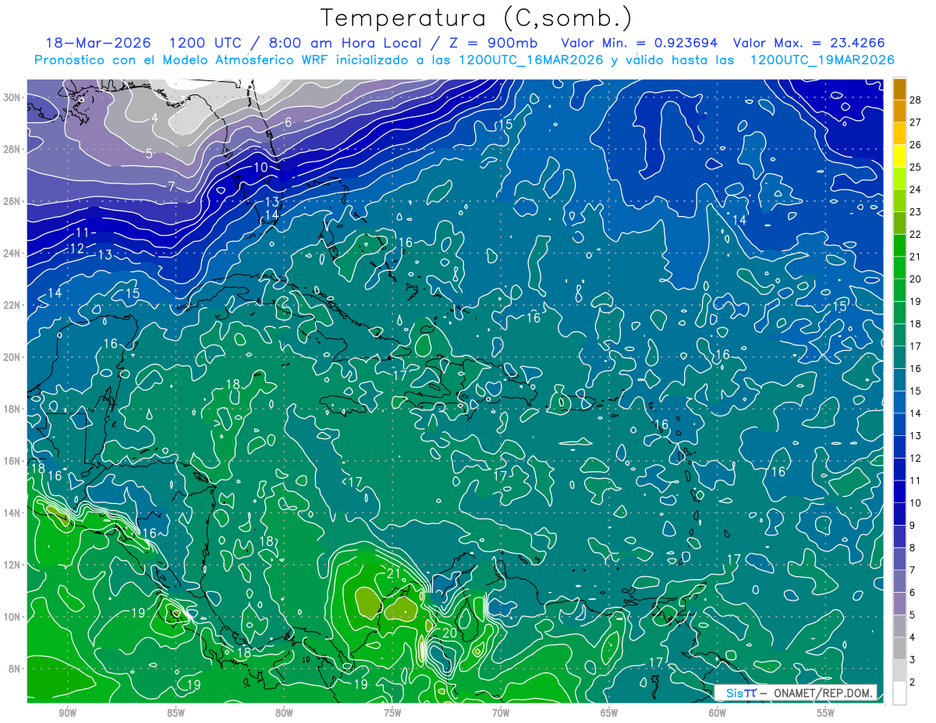936x723 pixels.
Task: Click the '2' value on the color scale
Action: pyautogui.click(x=913, y=682)
